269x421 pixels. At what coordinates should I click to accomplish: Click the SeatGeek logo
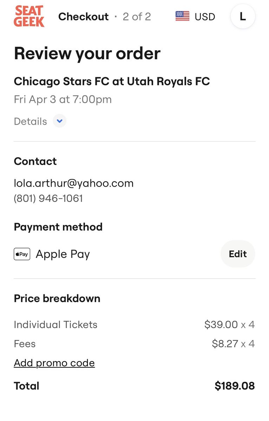click(29, 16)
